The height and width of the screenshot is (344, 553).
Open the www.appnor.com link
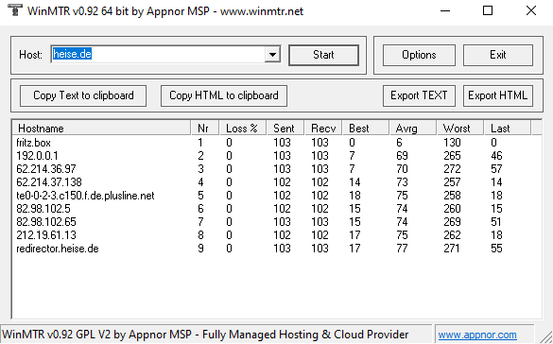[x=477, y=335]
